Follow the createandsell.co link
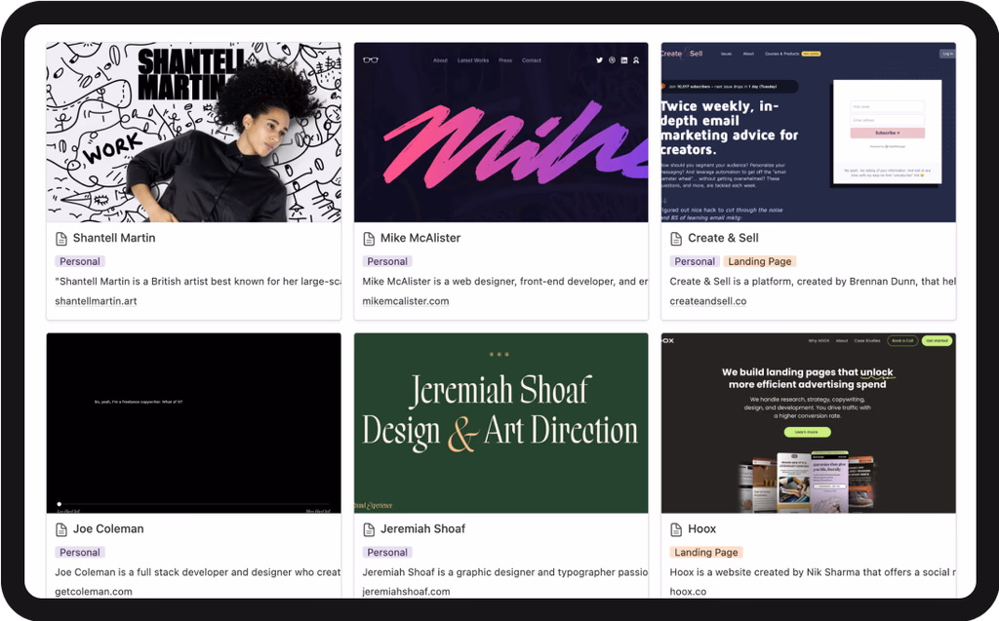Screen dimensions: 999x621 pos(708,301)
